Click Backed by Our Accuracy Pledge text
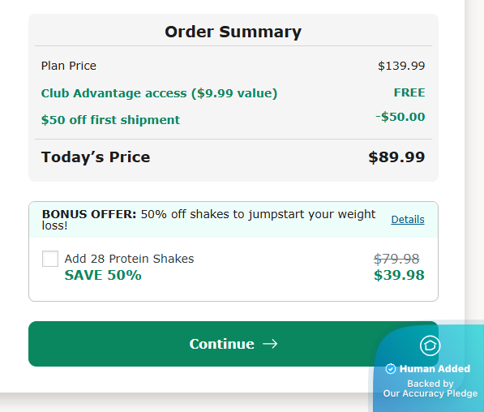 (x=430, y=388)
